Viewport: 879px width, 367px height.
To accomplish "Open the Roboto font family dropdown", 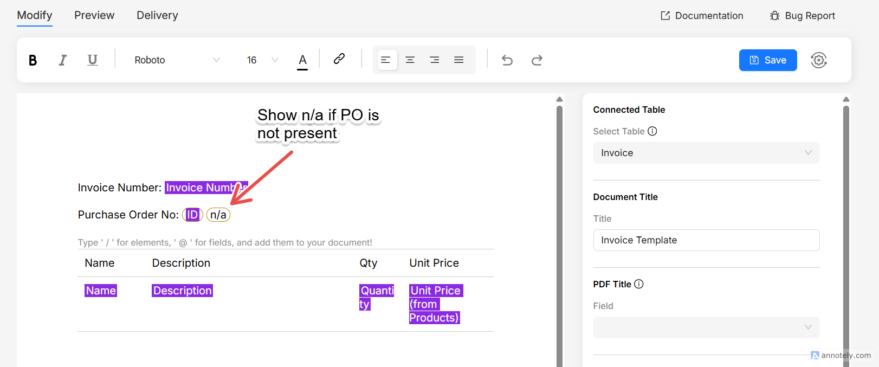I will 177,60.
